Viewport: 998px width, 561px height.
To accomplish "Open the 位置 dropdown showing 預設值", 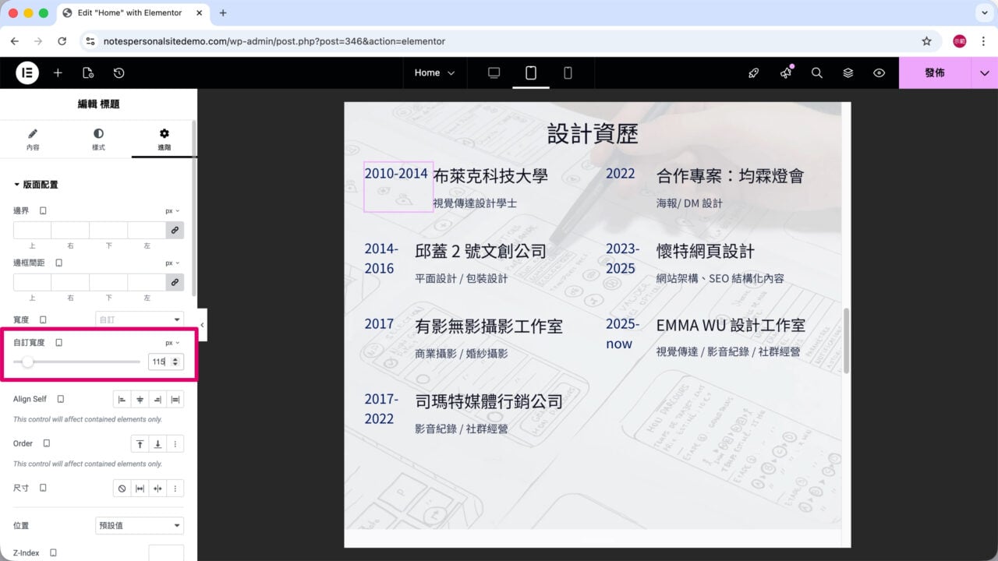I will click(x=140, y=525).
